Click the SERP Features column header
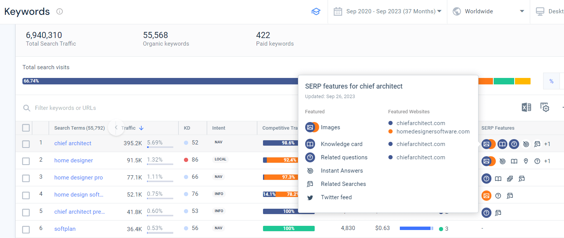Viewport: 564px width, 238px height. coord(498,128)
